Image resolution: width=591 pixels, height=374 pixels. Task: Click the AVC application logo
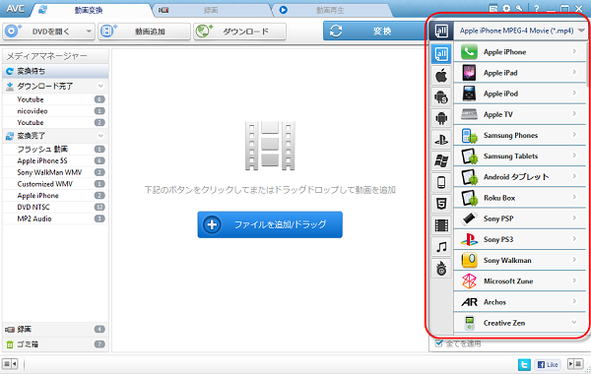tap(15, 9)
